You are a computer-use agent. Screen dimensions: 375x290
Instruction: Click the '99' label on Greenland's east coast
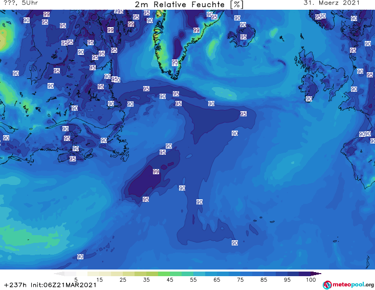(x=196, y=30)
